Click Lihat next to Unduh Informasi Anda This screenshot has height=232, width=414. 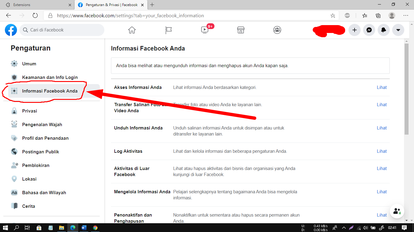point(381,128)
